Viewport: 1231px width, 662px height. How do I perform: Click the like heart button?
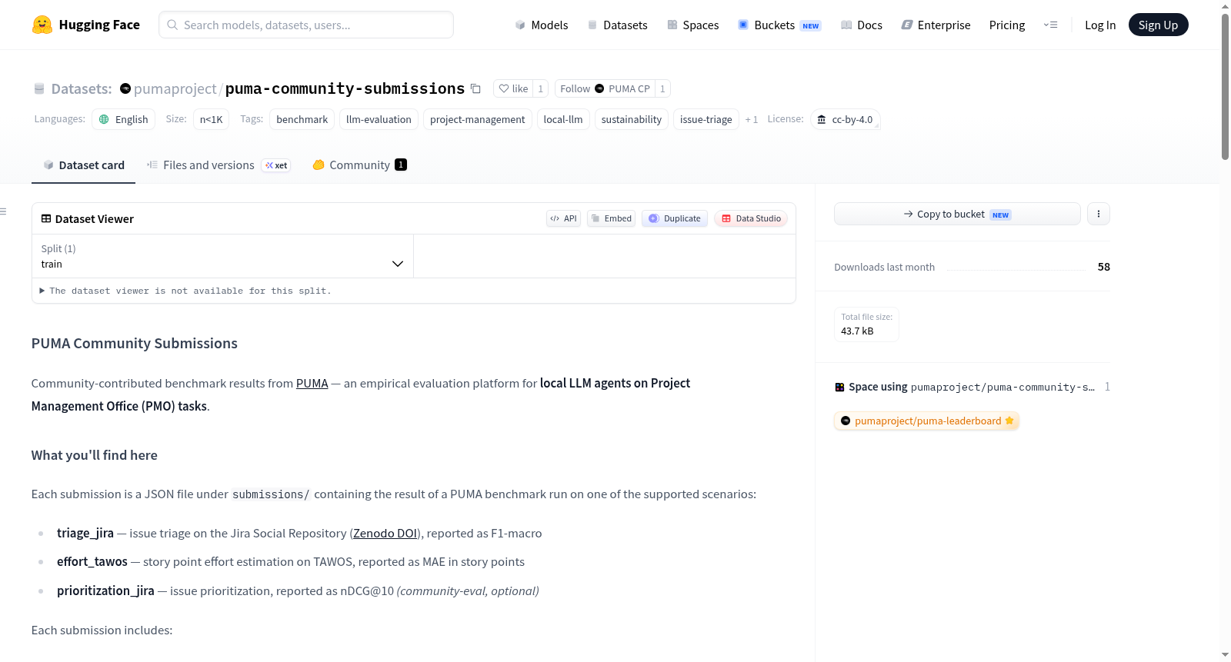click(513, 88)
